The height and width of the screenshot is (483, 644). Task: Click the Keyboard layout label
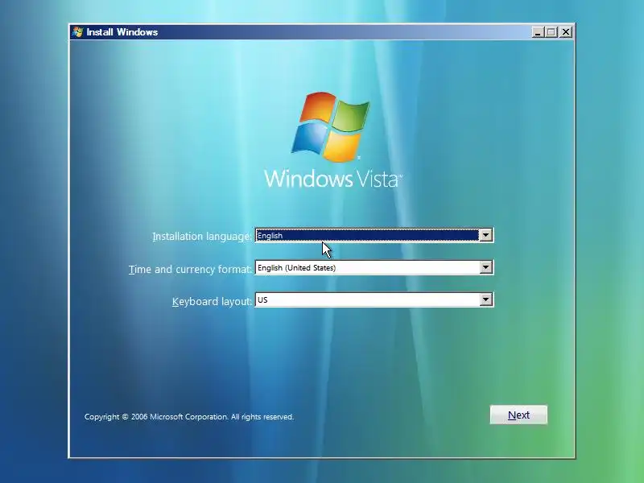[212, 301]
